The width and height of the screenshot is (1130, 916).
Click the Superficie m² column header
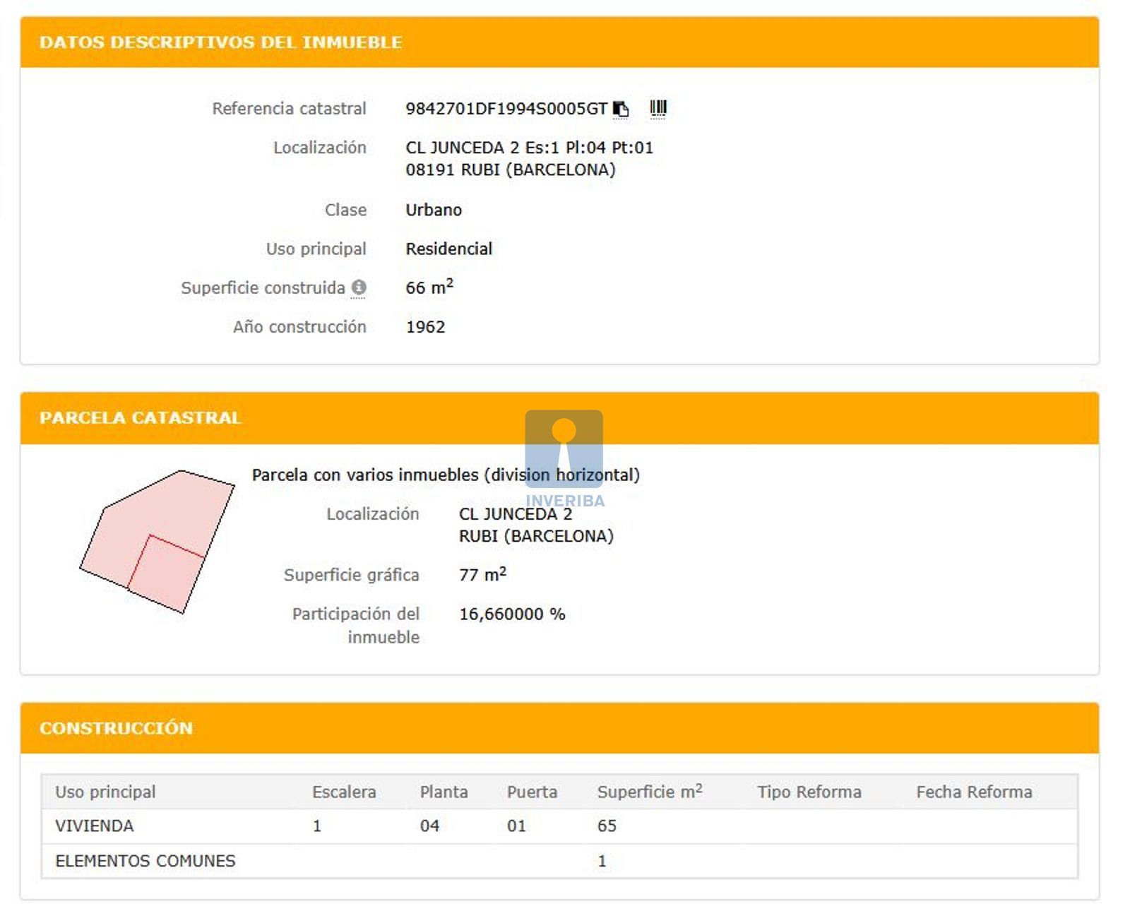pyautogui.click(x=649, y=792)
